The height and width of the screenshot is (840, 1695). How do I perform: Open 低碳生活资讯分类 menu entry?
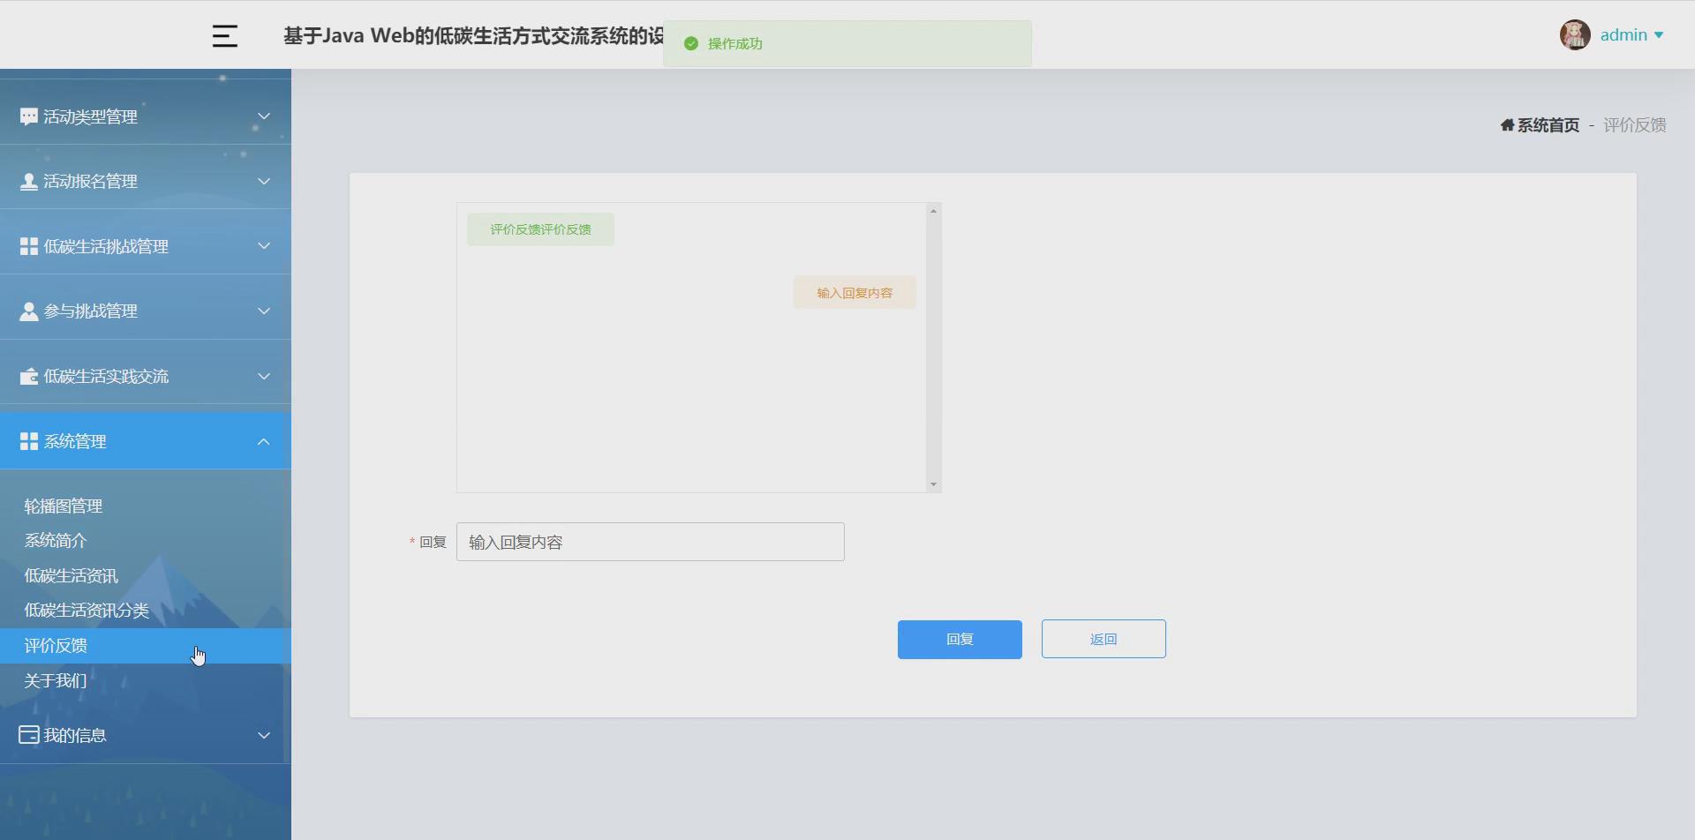point(86,610)
